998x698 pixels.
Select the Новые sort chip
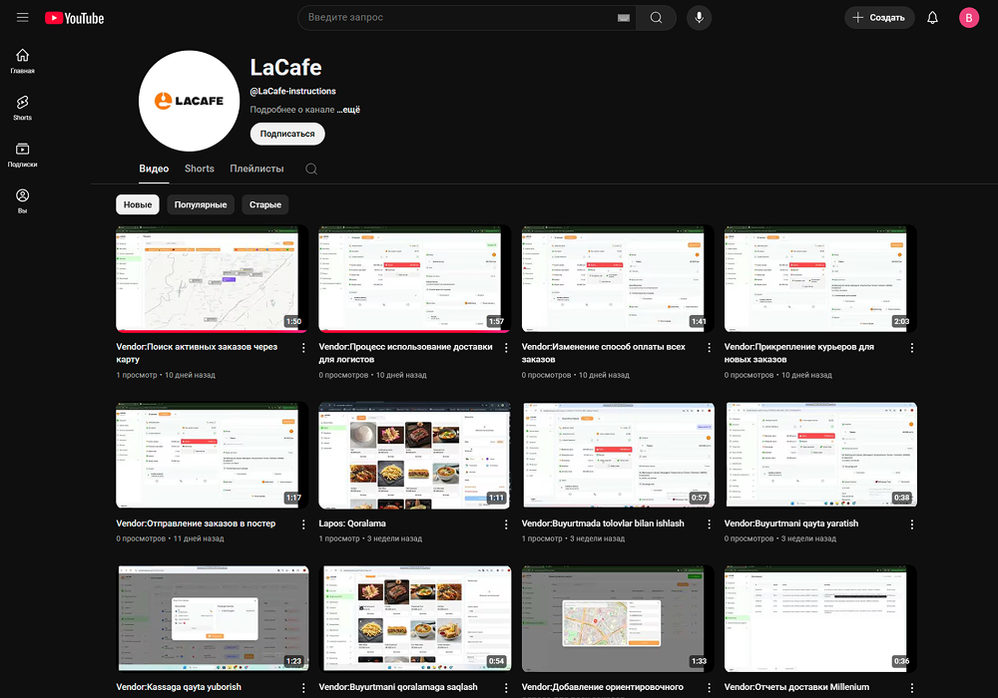(x=138, y=204)
